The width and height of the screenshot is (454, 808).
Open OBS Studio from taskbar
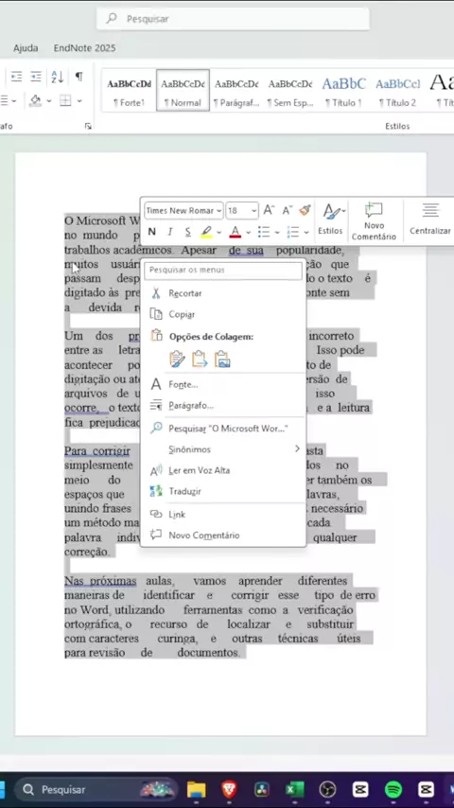(x=327, y=789)
